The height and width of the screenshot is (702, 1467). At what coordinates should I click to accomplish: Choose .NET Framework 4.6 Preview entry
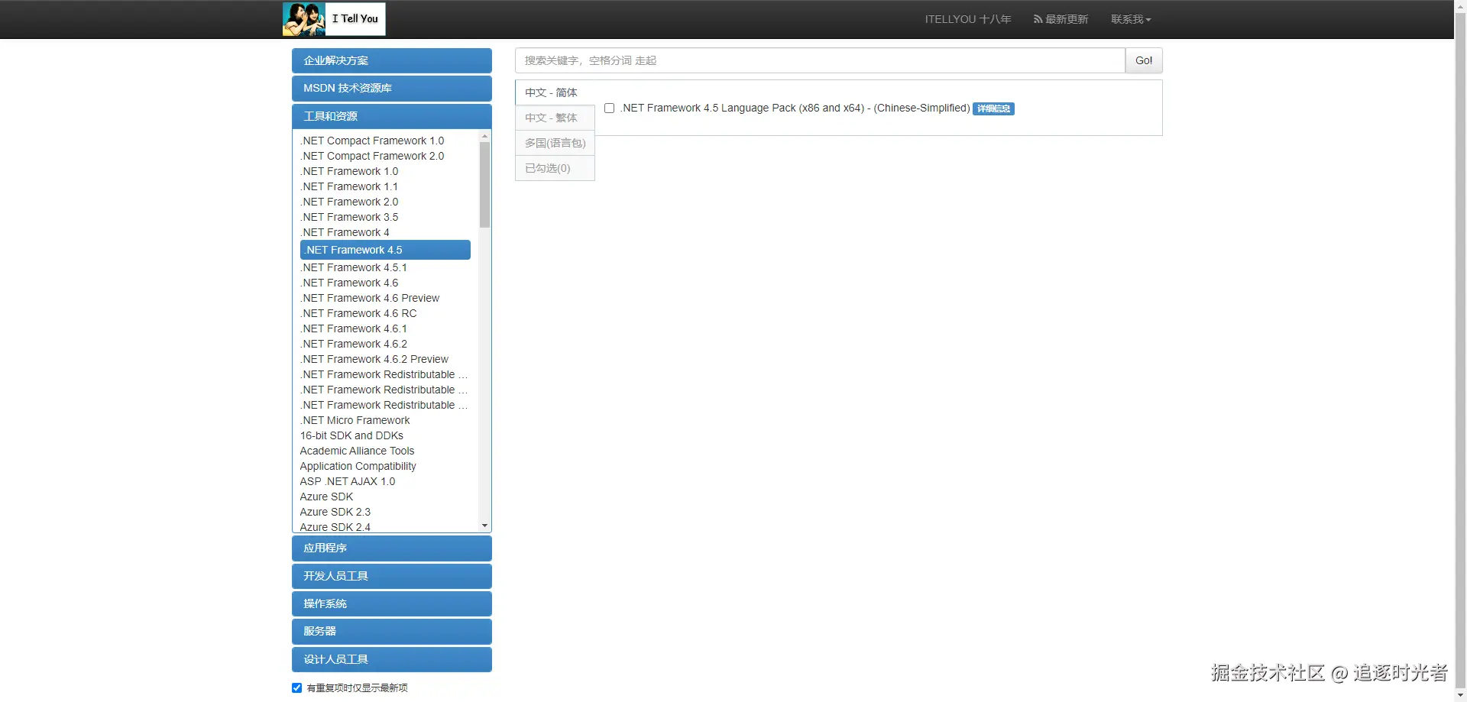tap(370, 298)
